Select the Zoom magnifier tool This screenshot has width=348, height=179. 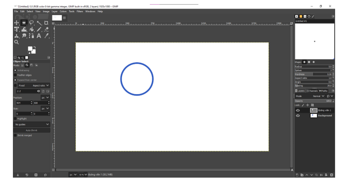coord(17,42)
